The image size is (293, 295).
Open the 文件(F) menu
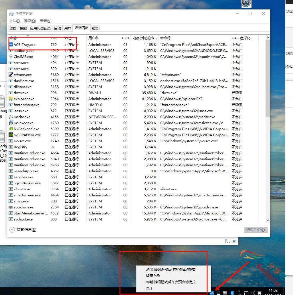pos(14,21)
